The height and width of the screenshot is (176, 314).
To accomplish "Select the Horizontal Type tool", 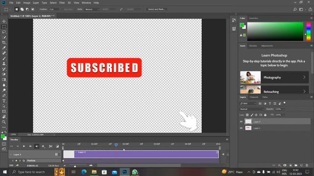I will tap(4, 101).
